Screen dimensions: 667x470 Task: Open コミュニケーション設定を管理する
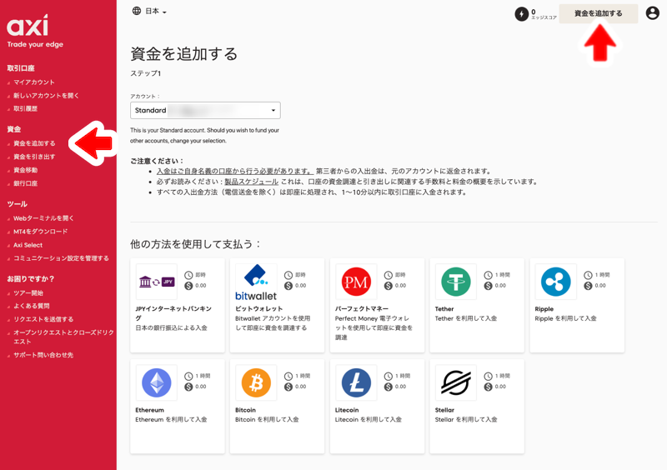tap(61, 258)
